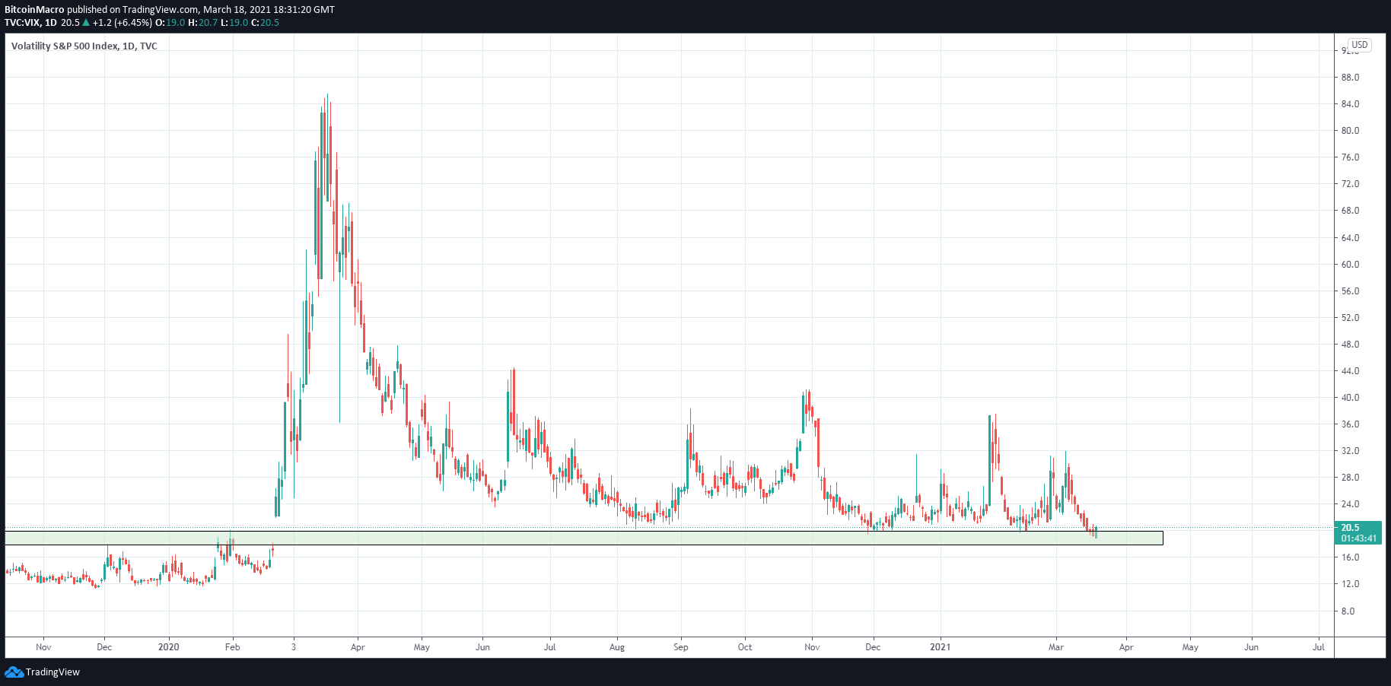The width and height of the screenshot is (1391, 686).
Task: Click the 8.0 price axis label
Action: [1348, 611]
